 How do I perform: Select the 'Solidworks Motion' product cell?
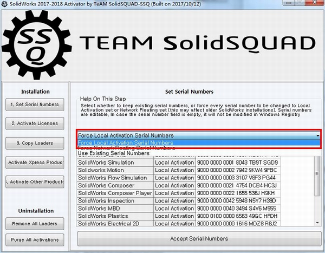(x=115, y=170)
